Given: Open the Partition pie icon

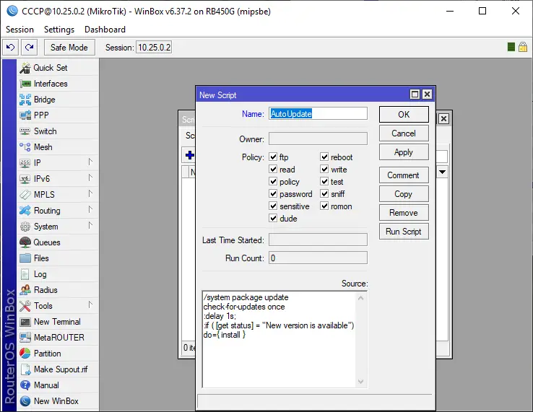Looking at the screenshot, I should 25,354.
